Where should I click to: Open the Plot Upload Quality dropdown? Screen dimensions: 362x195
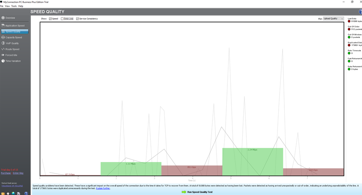click(x=333, y=19)
